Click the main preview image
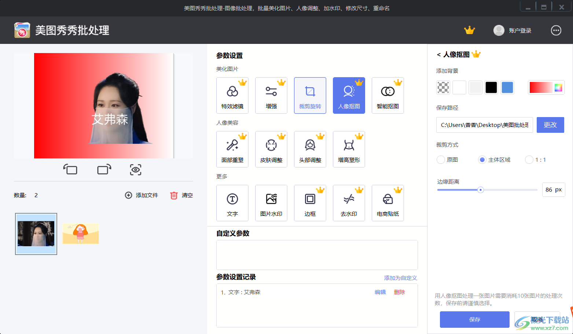Image resolution: width=573 pixels, height=334 pixels. point(104,106)
